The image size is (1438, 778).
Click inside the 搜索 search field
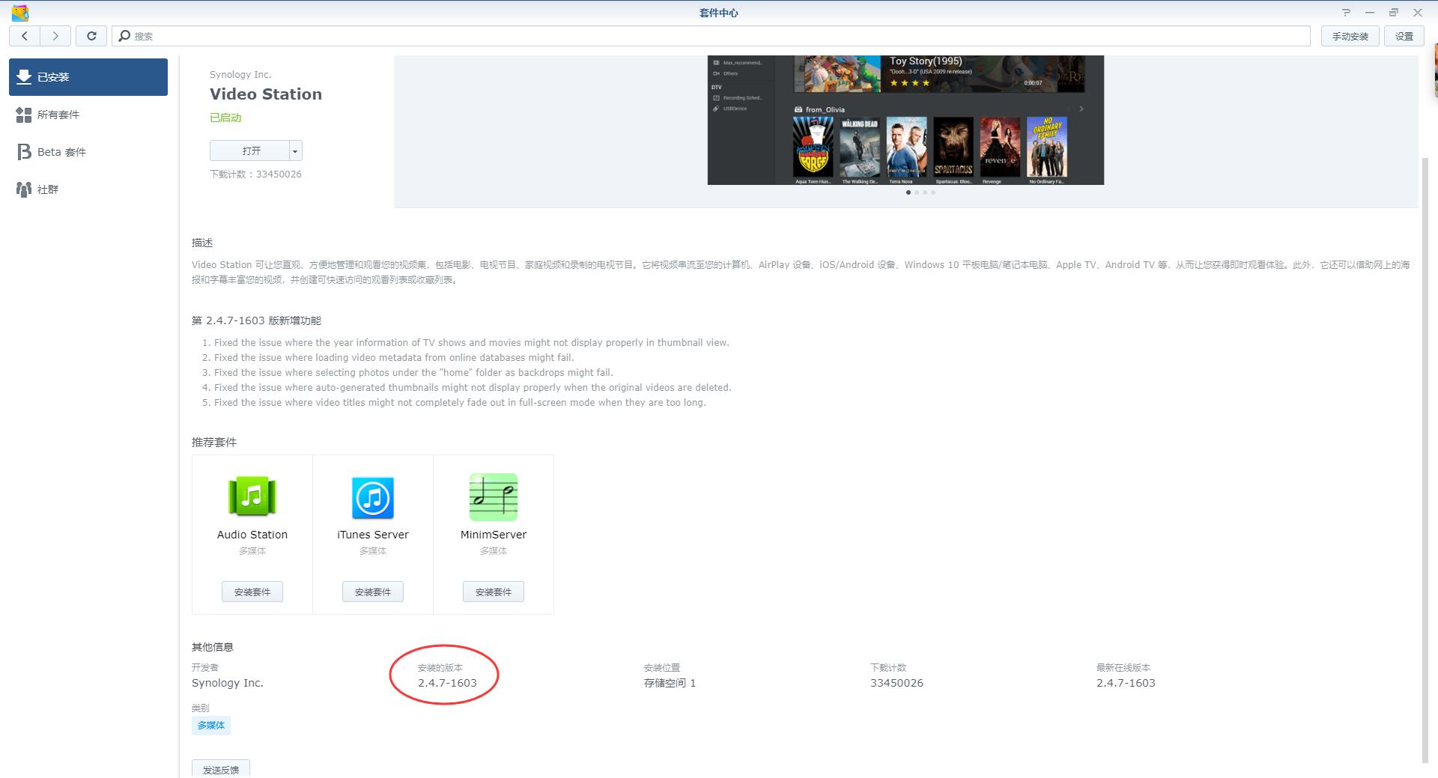point(300,35)
